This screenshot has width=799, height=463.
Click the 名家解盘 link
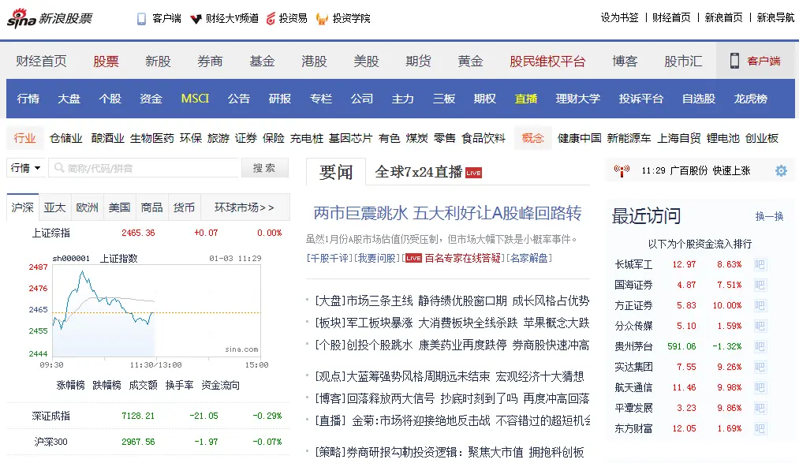pos(529,258)
